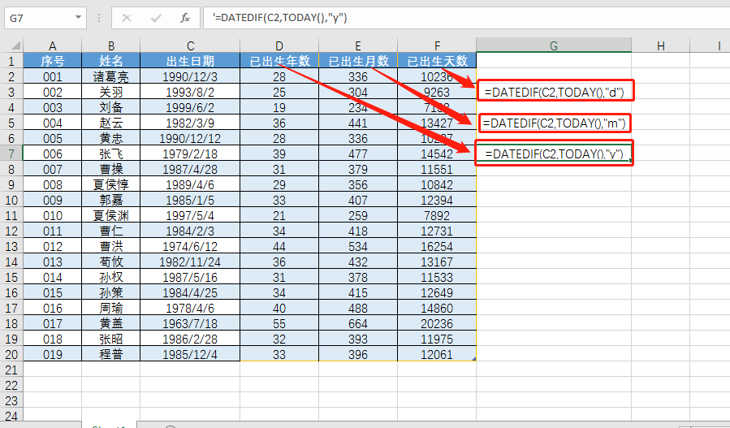Select the birth date cell 1979/2/18
This screenshot has width=730, height=428.
click(x=190, y=153)
